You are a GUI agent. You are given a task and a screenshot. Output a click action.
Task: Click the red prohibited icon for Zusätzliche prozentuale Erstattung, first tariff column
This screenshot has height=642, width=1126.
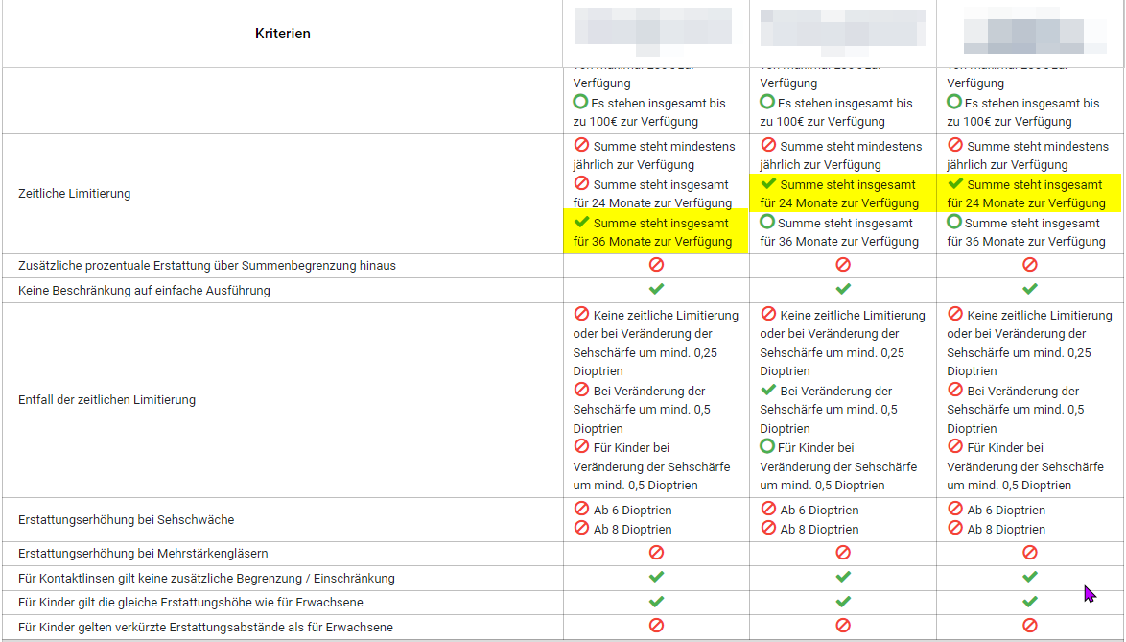(656, 265)
